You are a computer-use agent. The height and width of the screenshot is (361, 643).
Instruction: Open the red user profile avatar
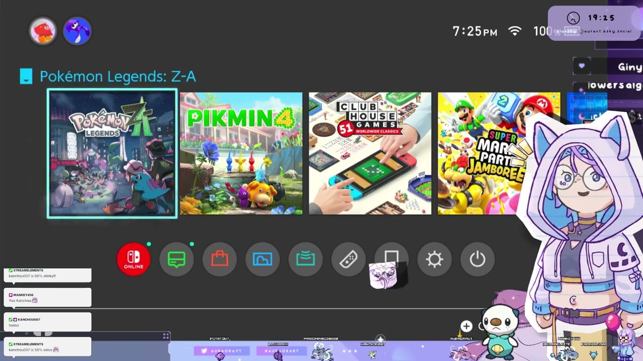coord(43,31)
